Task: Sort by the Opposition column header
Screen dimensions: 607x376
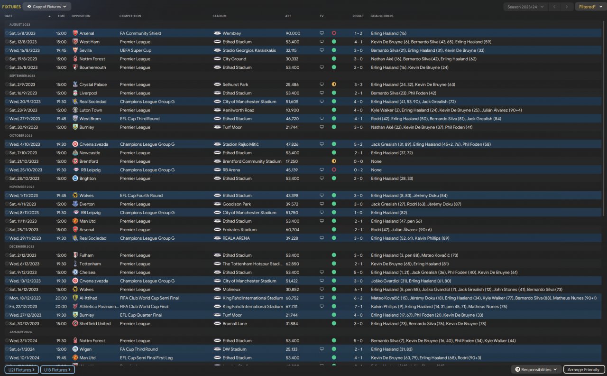Action: point(81,16)
